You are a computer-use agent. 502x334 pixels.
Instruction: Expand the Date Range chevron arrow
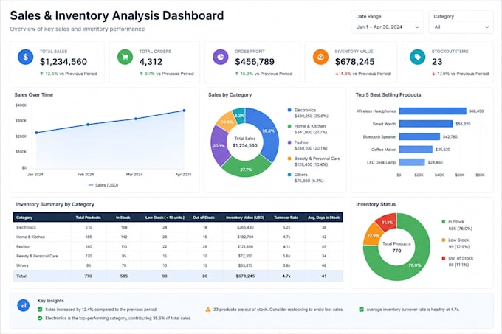click(417, 27)
